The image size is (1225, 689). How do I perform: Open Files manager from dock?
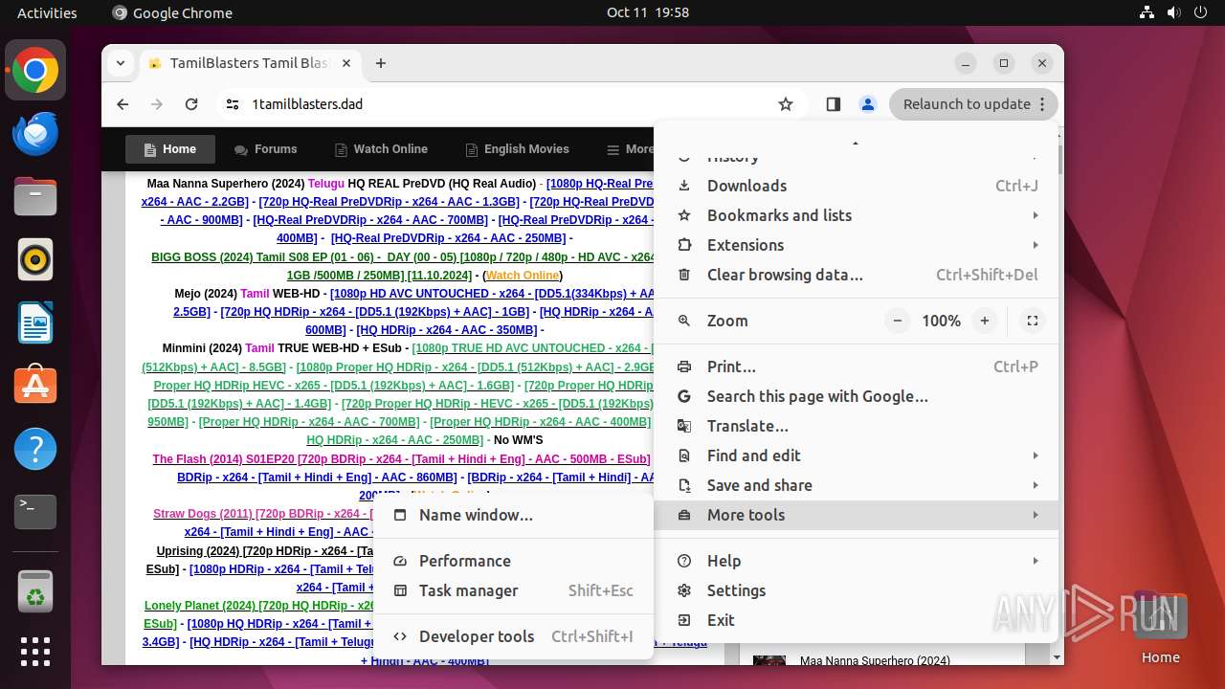(35, 196)
